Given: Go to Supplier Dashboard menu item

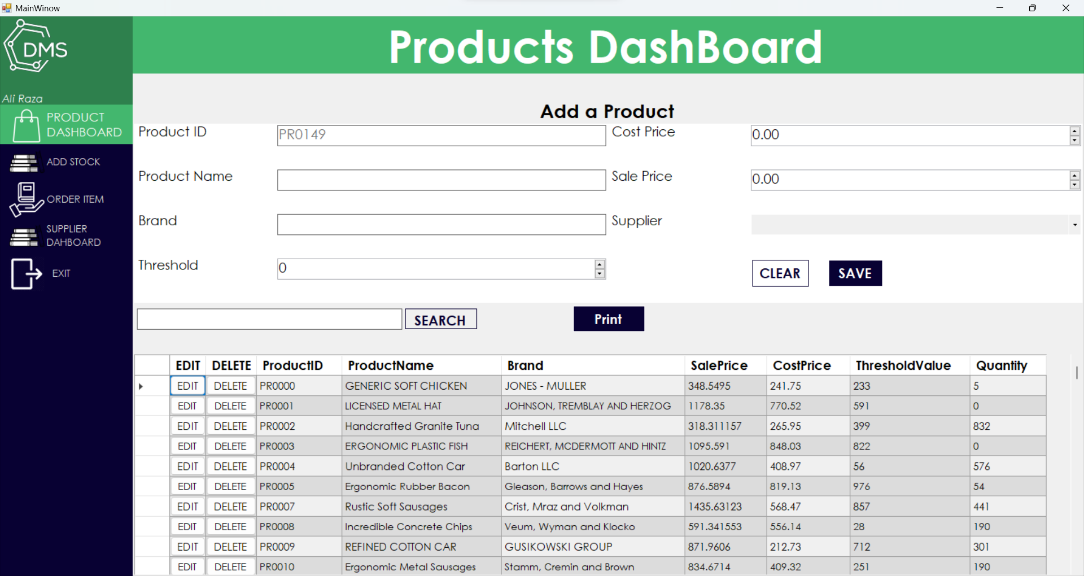Looking at the screenshot, I should click(x=73, y=236).
